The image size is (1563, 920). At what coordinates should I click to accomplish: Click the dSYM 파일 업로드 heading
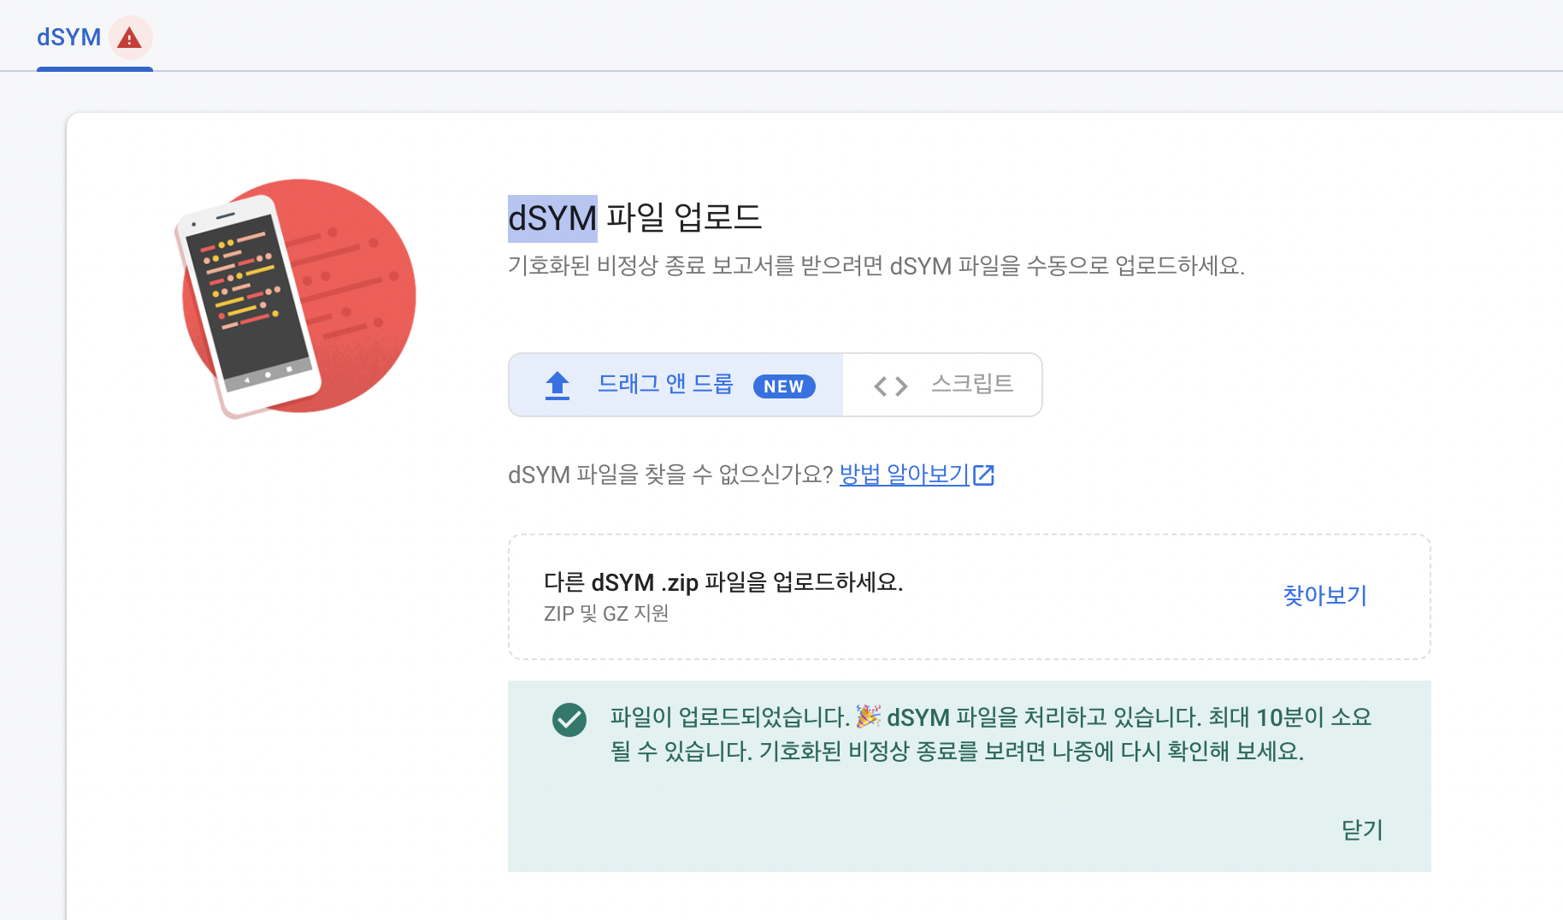tap(634, 218)
